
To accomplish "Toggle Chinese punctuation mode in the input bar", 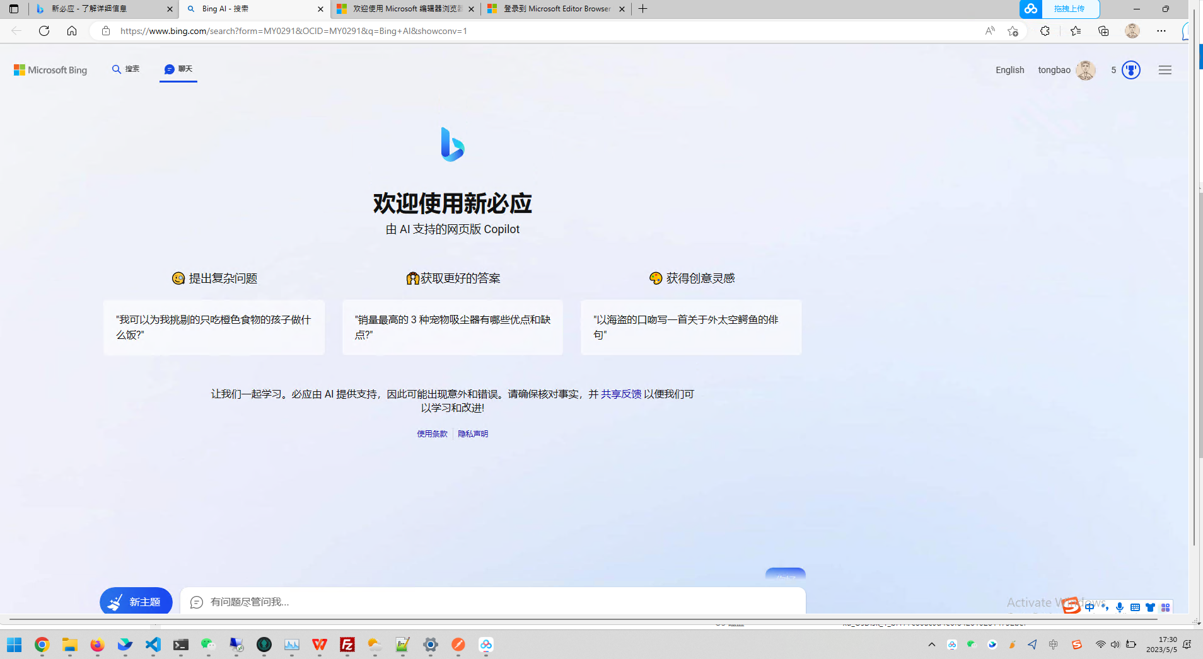I will tap(1105, 607).
